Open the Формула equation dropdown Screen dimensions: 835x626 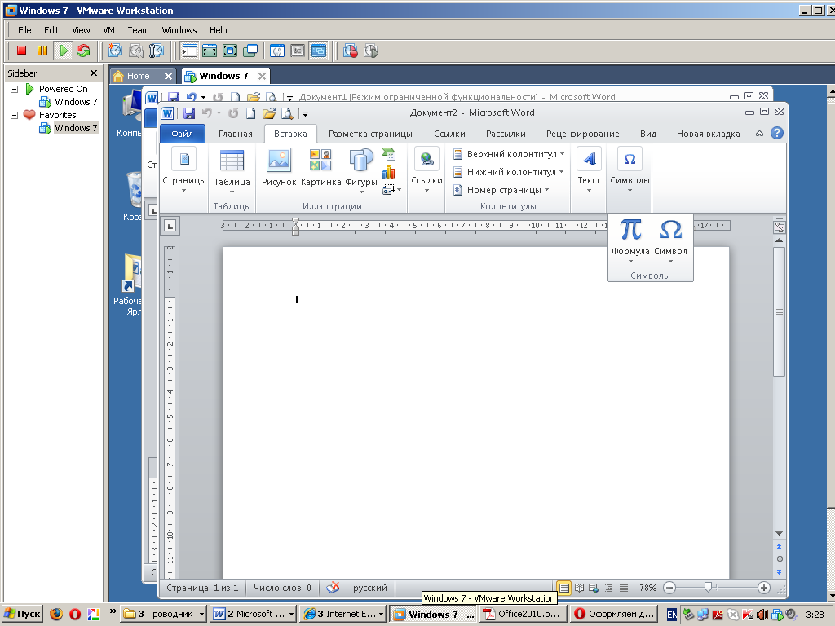tap(630, 241)
